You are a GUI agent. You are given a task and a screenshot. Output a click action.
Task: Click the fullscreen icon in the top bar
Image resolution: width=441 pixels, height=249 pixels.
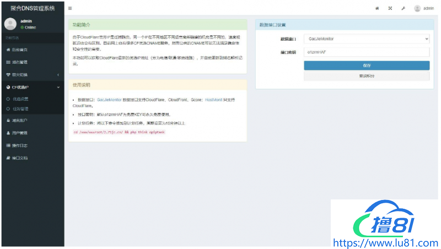coord(390,8)
